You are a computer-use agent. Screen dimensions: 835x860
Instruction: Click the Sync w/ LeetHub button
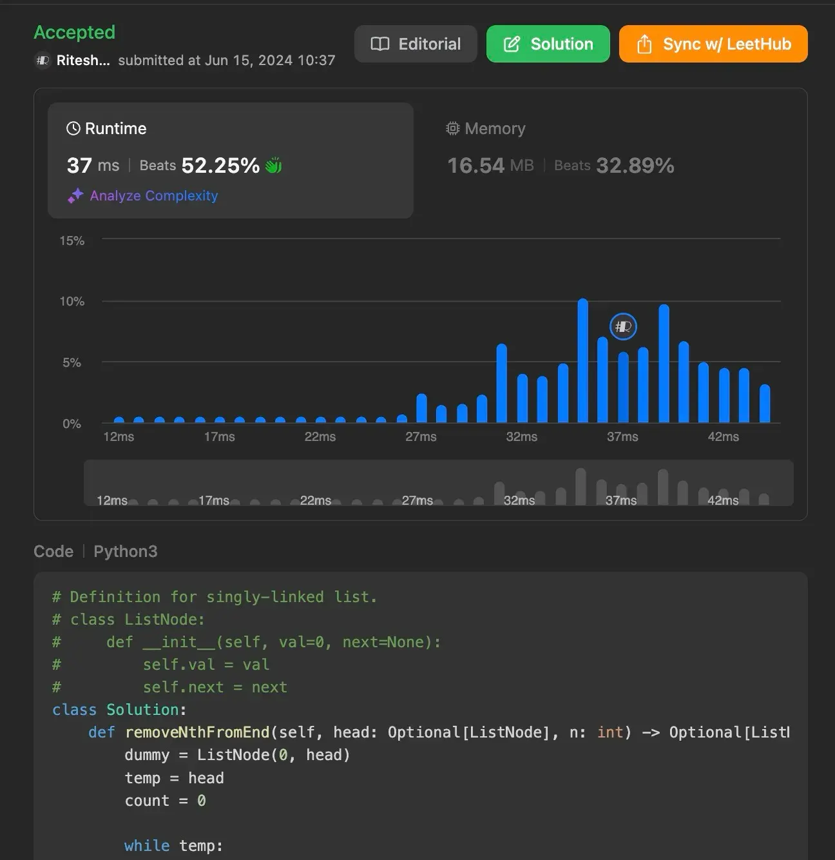tap(713, 44)
